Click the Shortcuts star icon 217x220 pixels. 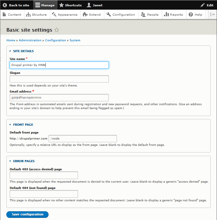61,5
